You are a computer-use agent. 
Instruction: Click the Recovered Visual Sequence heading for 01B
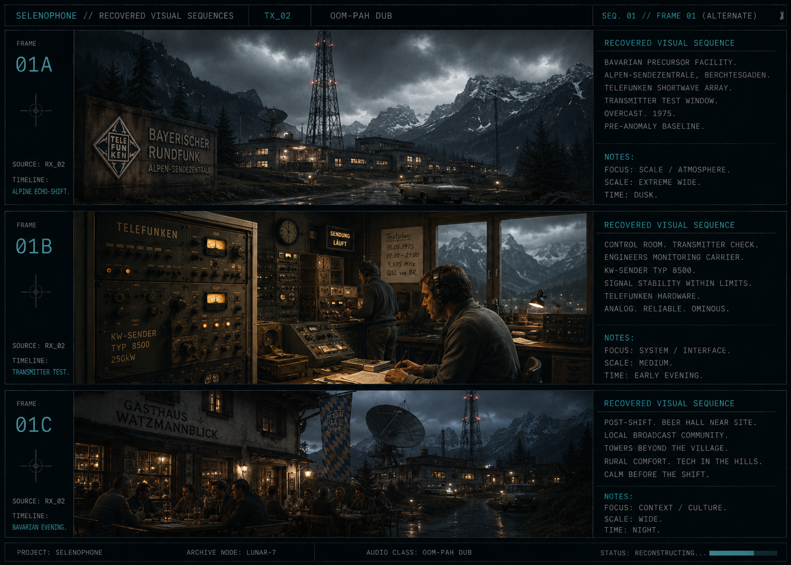[x=669, y=225]
